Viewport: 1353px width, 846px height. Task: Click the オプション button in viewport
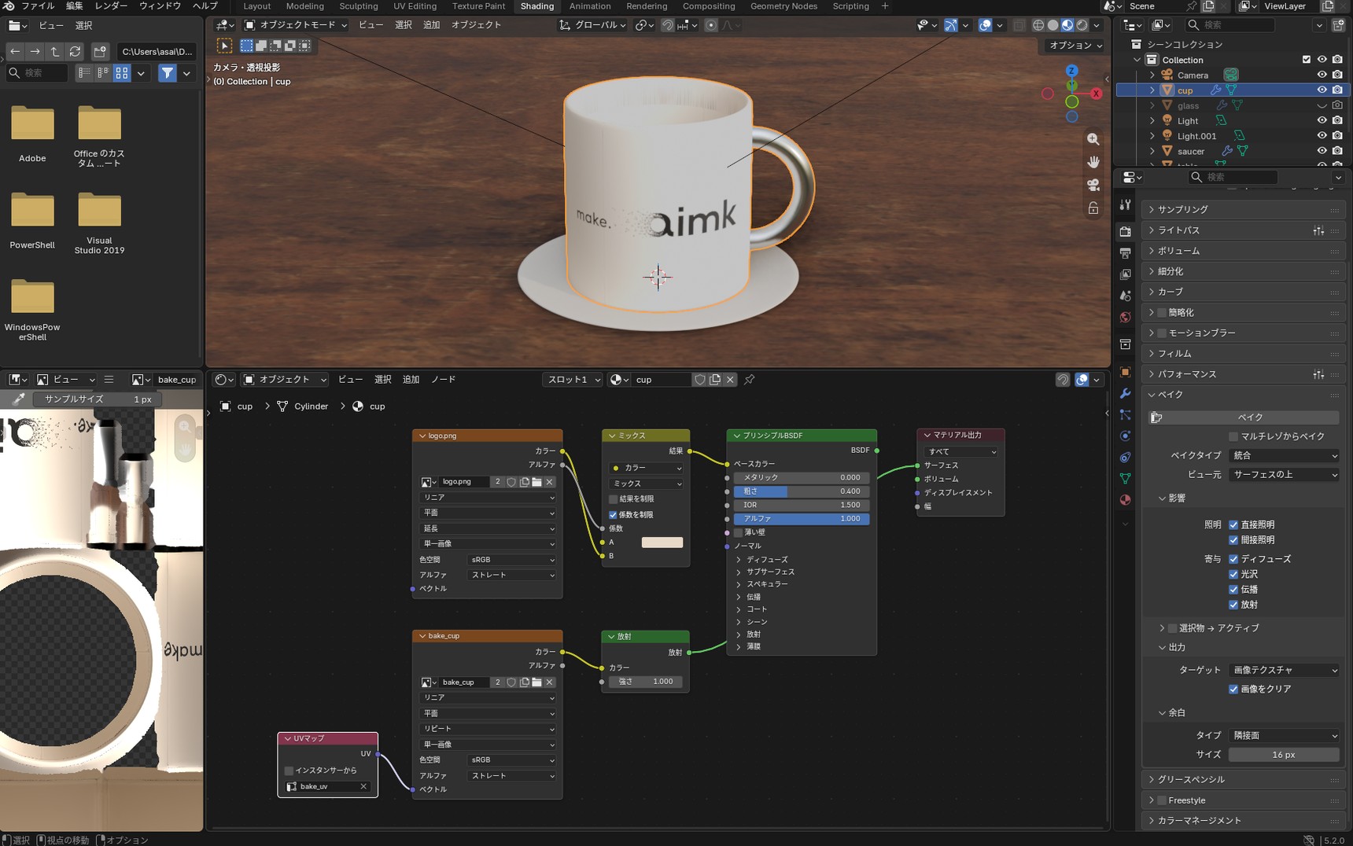click(1075, 46)
